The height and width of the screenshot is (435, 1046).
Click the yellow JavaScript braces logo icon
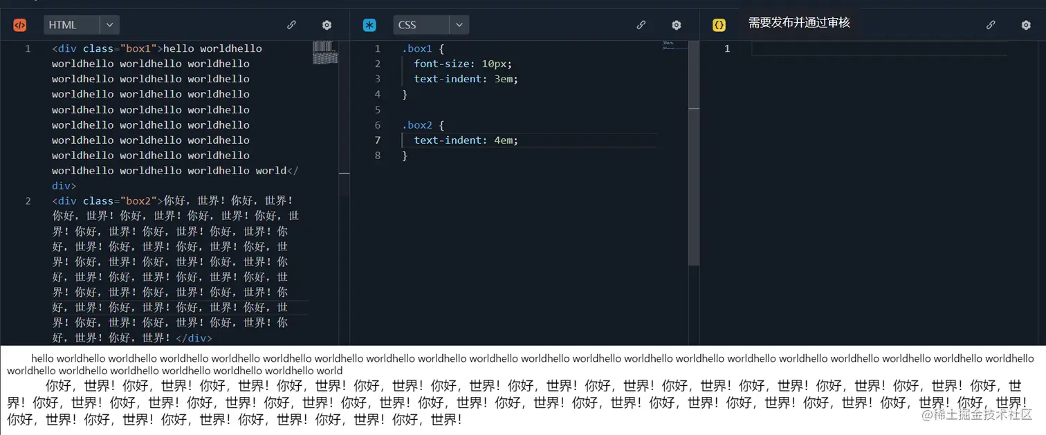[x=719, y=25]
